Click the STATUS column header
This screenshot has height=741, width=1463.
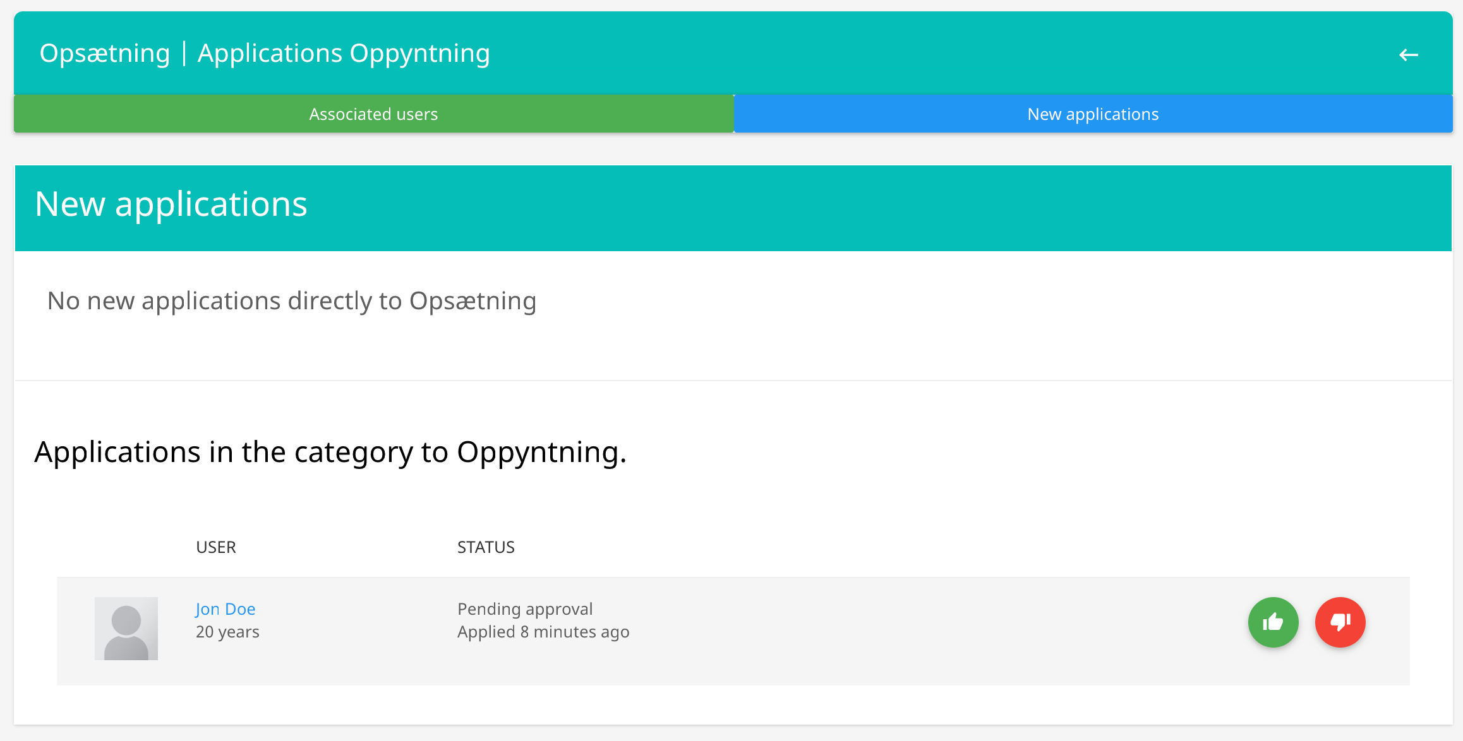tap(486, 547)
